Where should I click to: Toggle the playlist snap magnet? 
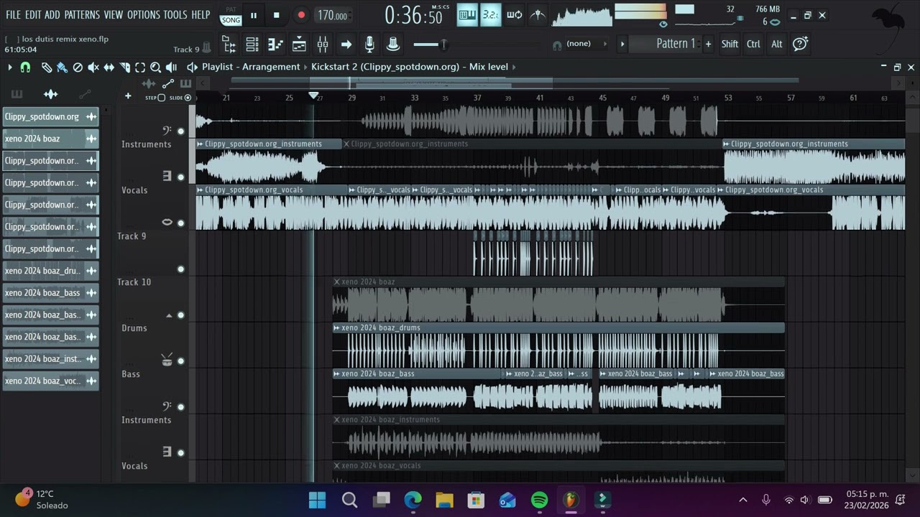25,67
